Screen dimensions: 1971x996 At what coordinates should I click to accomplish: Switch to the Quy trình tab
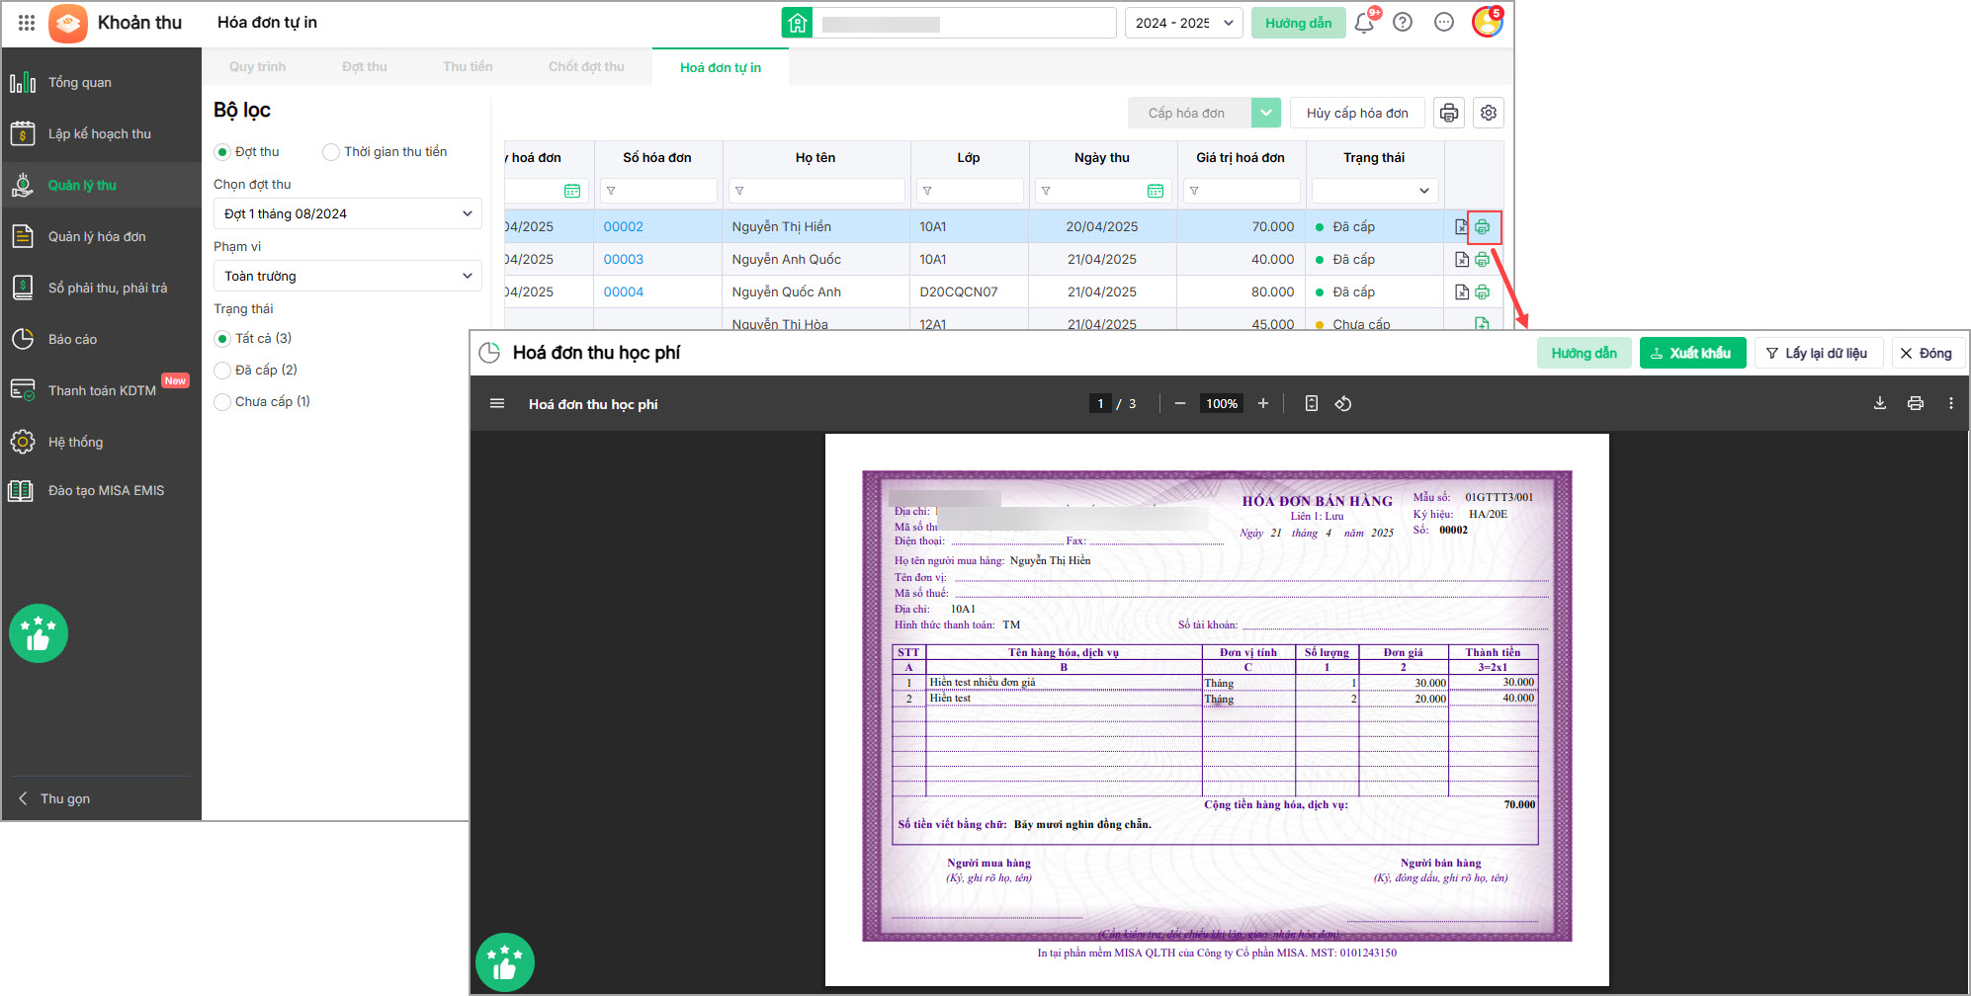pyautogui.click(x=257, y=67)
